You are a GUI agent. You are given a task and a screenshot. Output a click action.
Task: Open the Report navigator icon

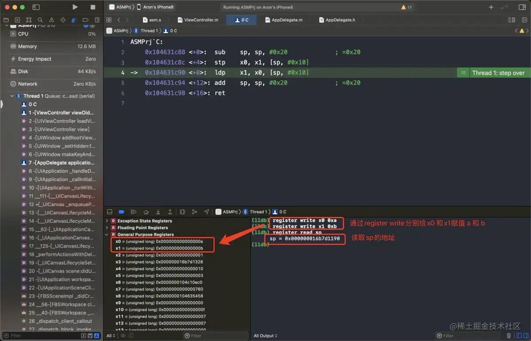[x=97, y=20]
